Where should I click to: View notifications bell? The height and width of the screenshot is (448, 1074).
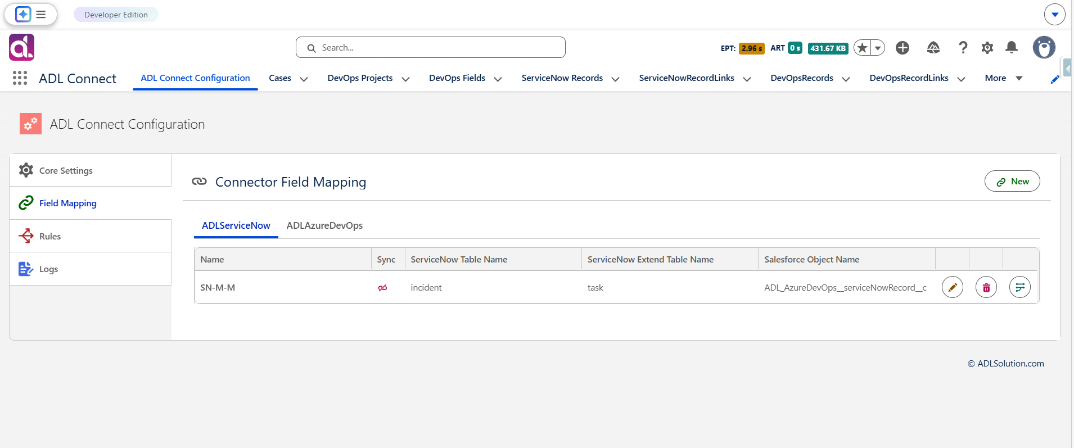click(x=1011, y=48)
